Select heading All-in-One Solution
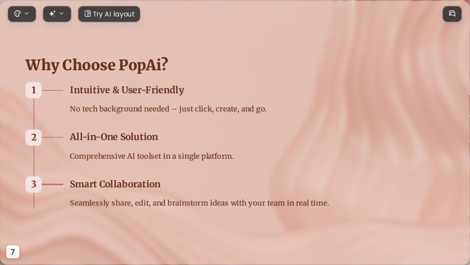The height and width of the screenshot is (265, 470). [x=114, y=137]
